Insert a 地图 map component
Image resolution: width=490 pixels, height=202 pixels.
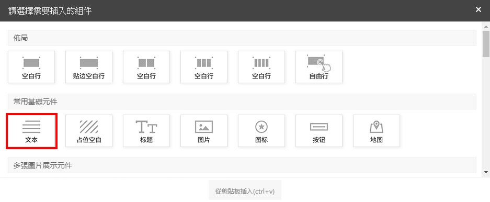tap(376, 131)
